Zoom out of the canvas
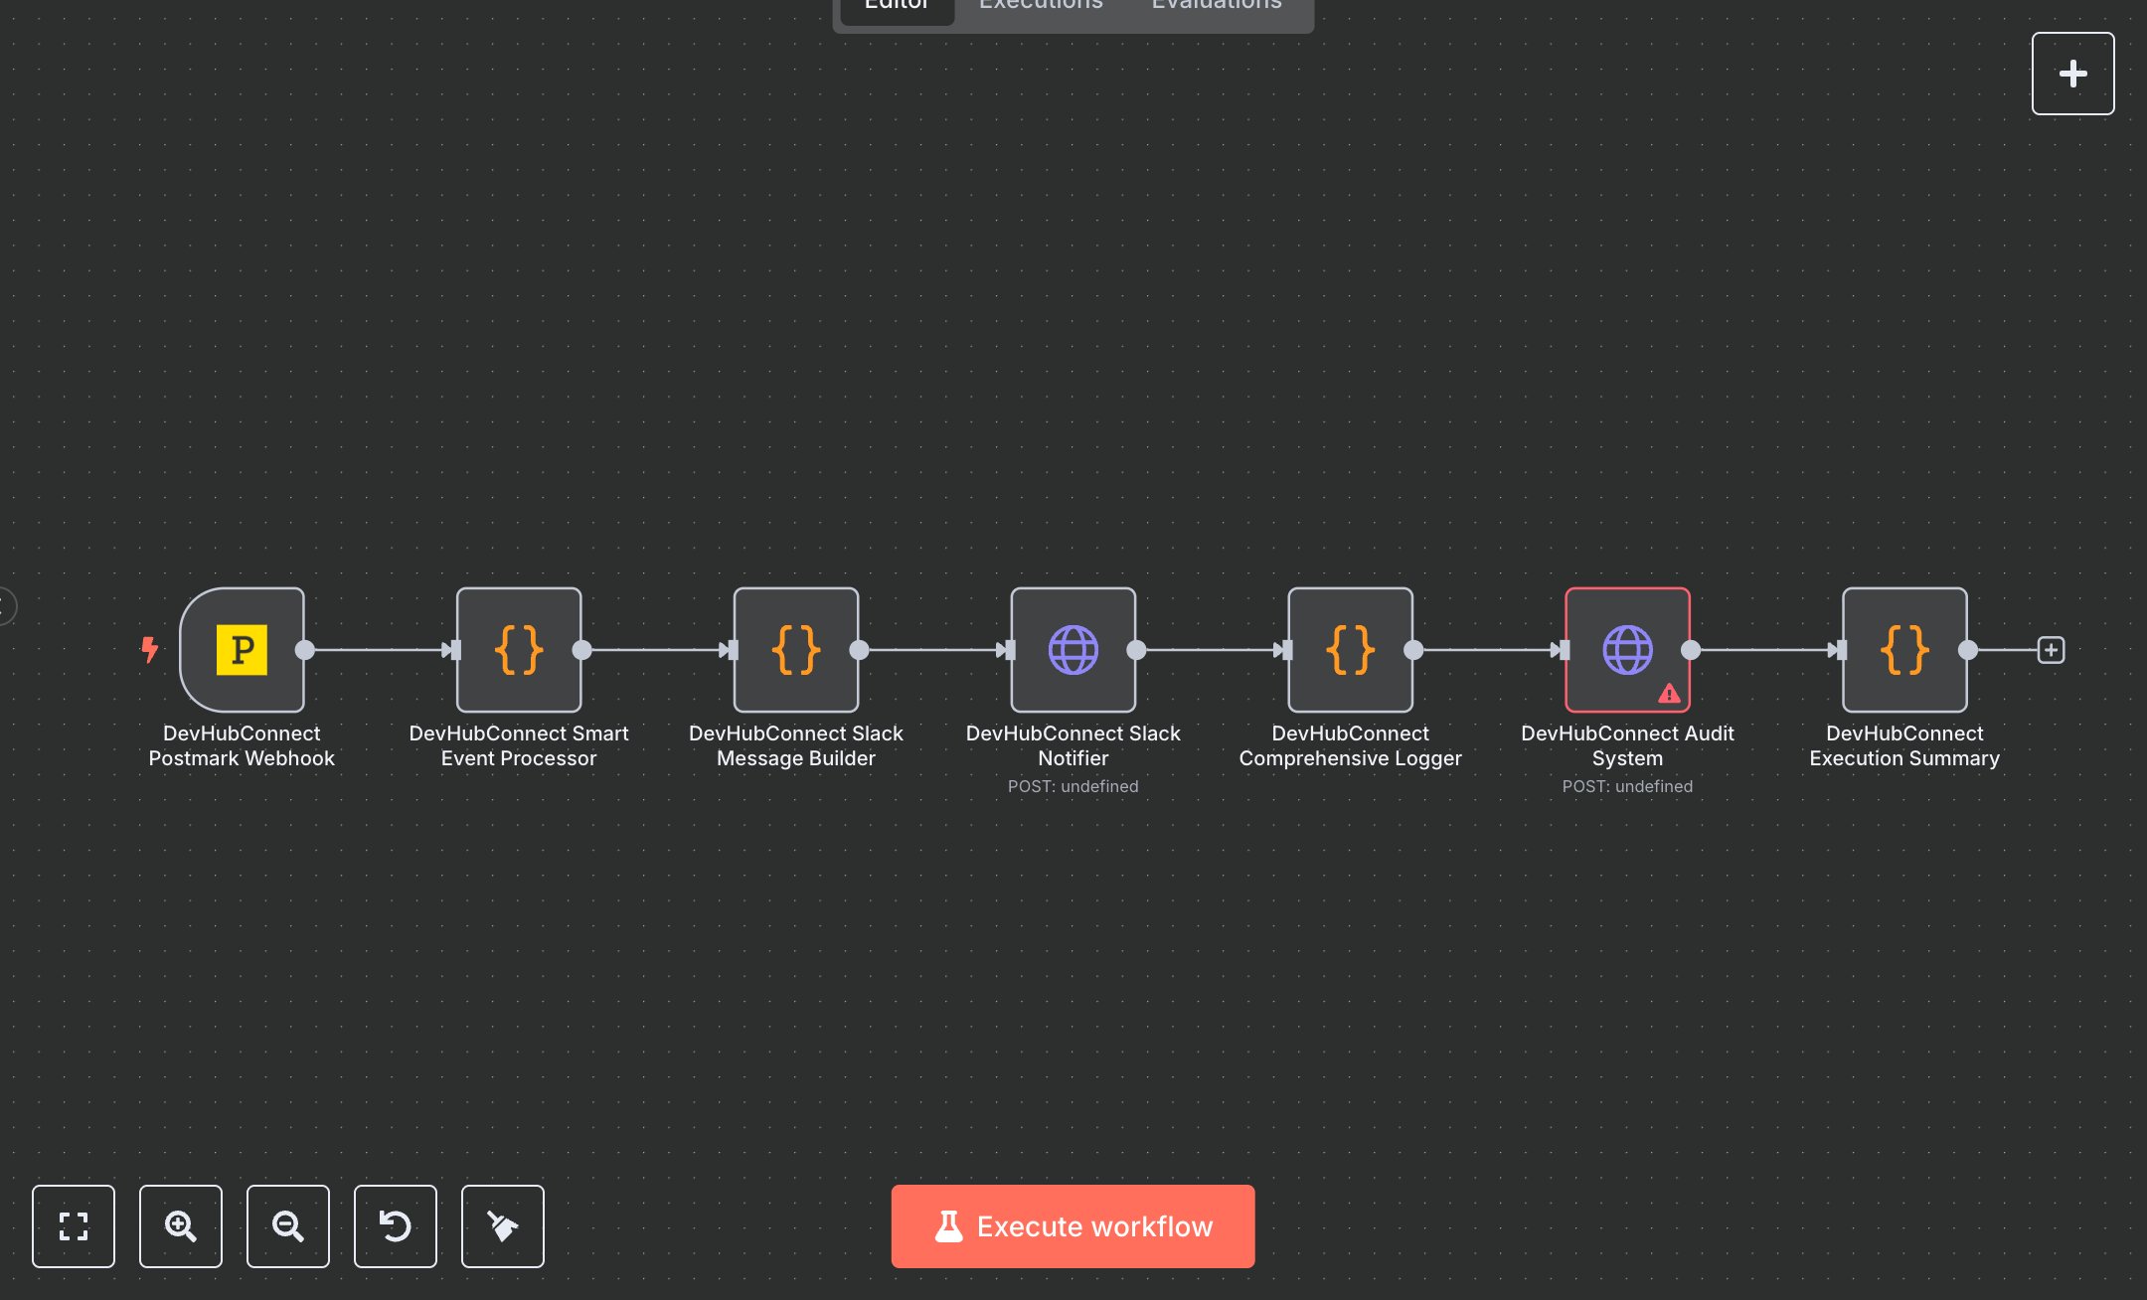Image resolution: width=2147 pixels, height=1300 pixels. click(x=288, y=1226)
